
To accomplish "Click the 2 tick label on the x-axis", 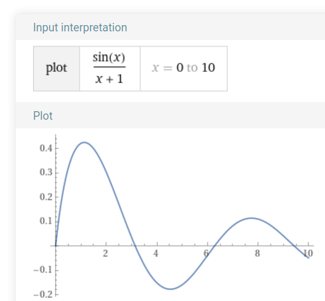I will [105, 254].
